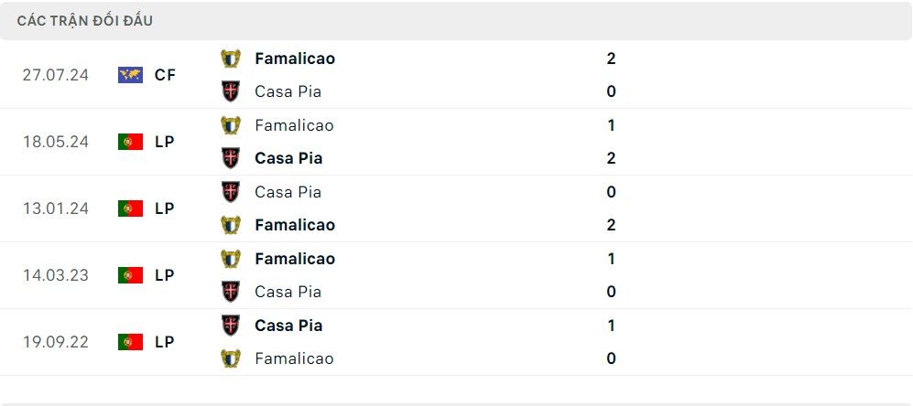Screen dimensions: 913x406
Task: Click Famalicao crest in 14.03.23 match
Action: click(231, 258)
